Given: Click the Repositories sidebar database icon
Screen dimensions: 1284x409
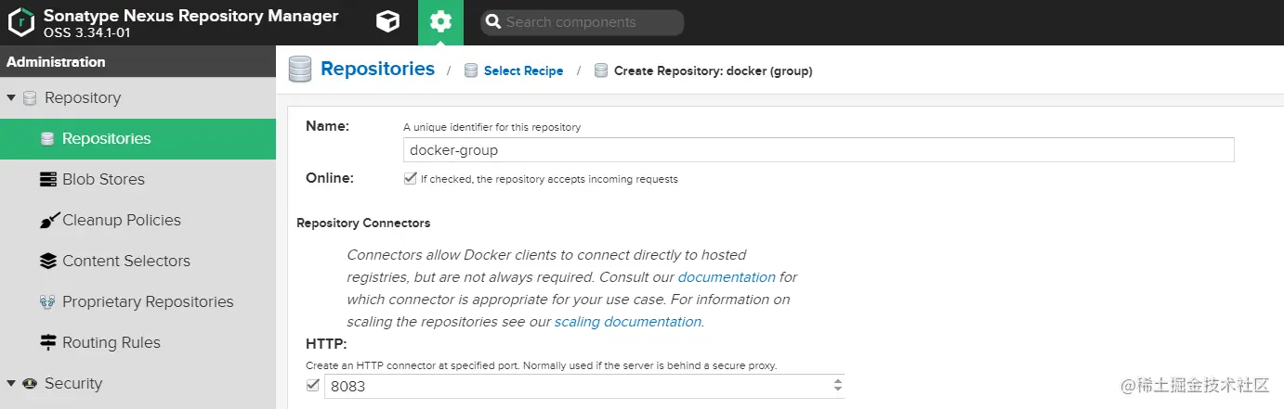Looking at the screenshot, I should 47,139.
